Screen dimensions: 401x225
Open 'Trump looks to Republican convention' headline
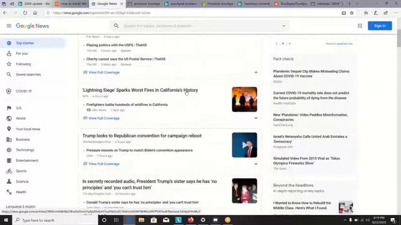point(142,136)
